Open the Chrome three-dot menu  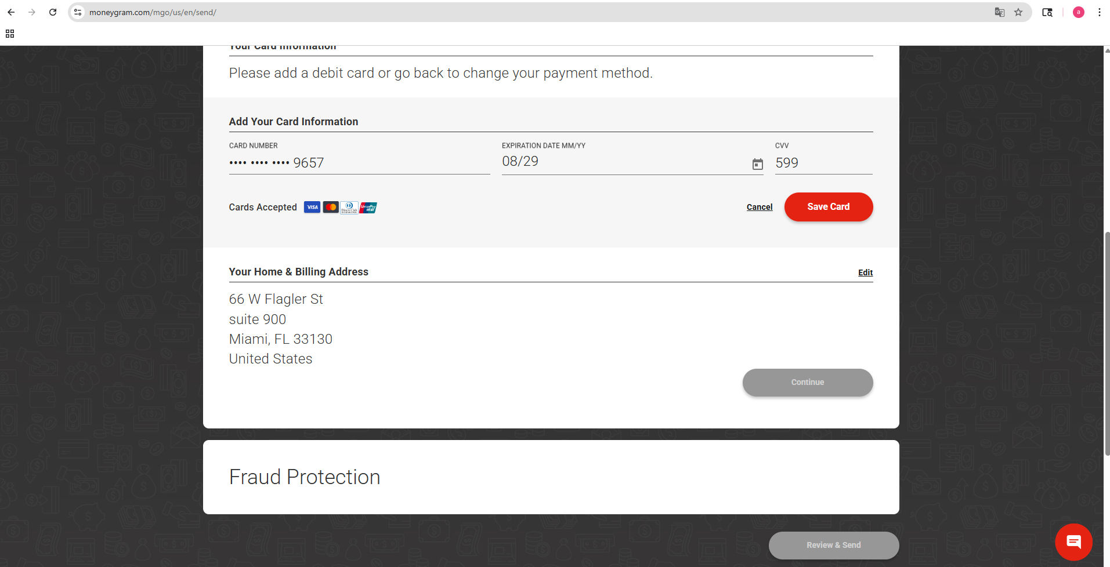click(1099, 12)
